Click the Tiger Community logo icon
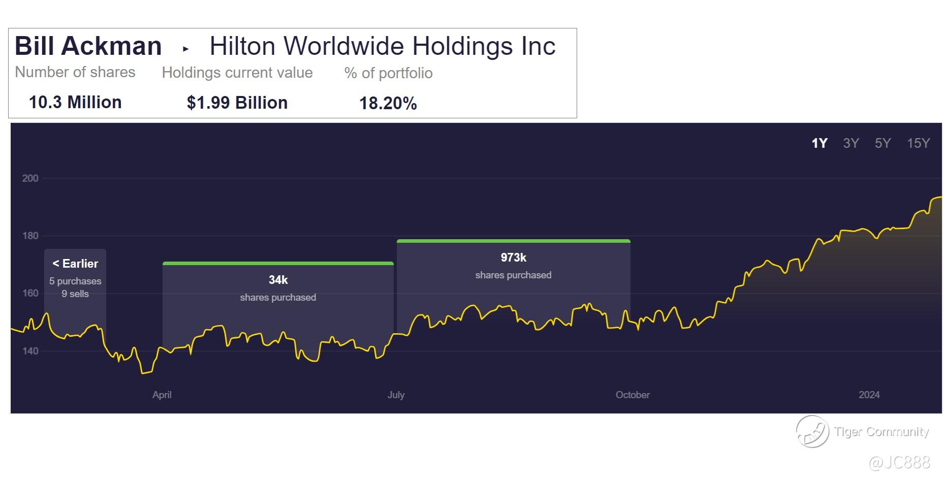The width and height of the screenshot is (949, 484). point(811,432)
